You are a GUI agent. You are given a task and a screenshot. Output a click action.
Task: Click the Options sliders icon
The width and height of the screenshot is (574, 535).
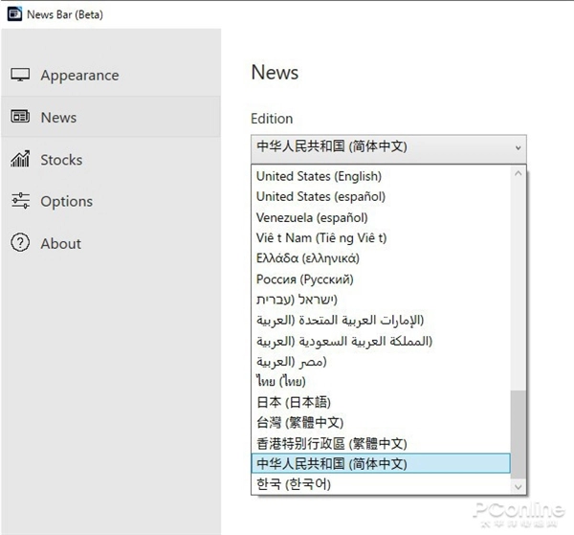pos(20,201)
